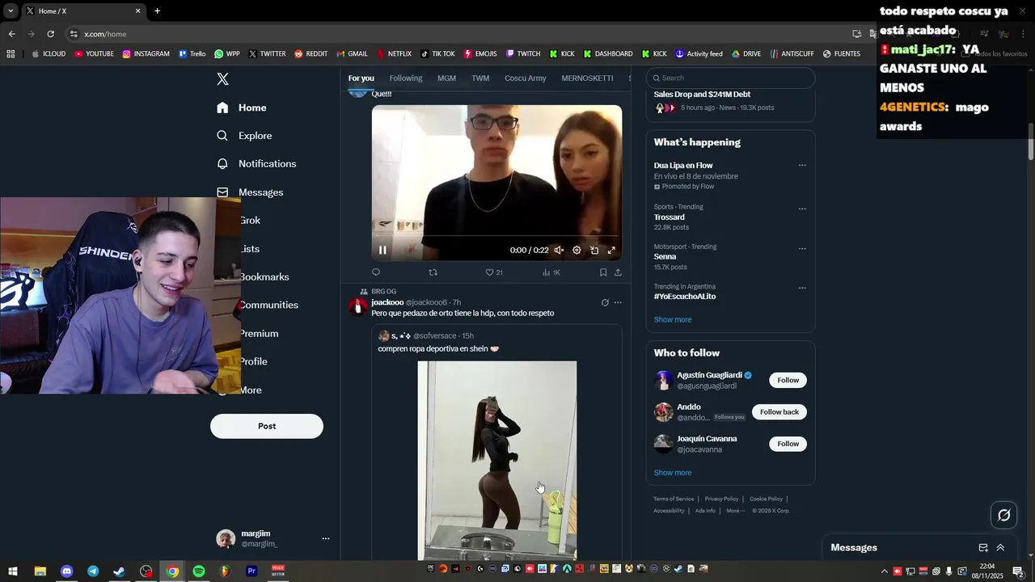1035x582 pixels.
Task: Compose a new message in the Messages drawer
Action: (x=983, y=547)
